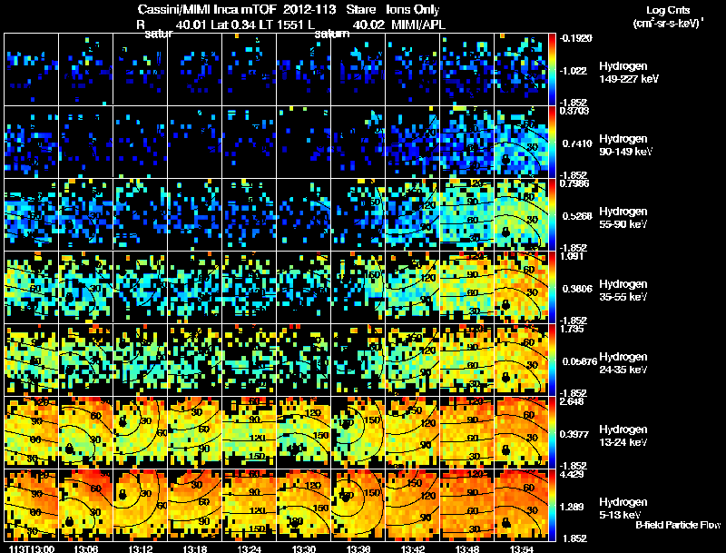Screen dimensions: 726x553
Task: Select the 149-227 keV image panel at 13:48
Action: tap(466, 69)
